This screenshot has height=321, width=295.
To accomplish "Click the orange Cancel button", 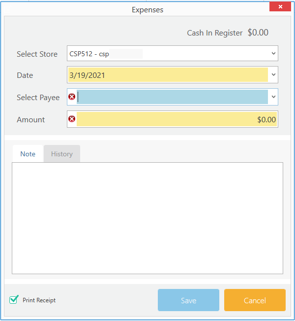I will click(255, 300).
